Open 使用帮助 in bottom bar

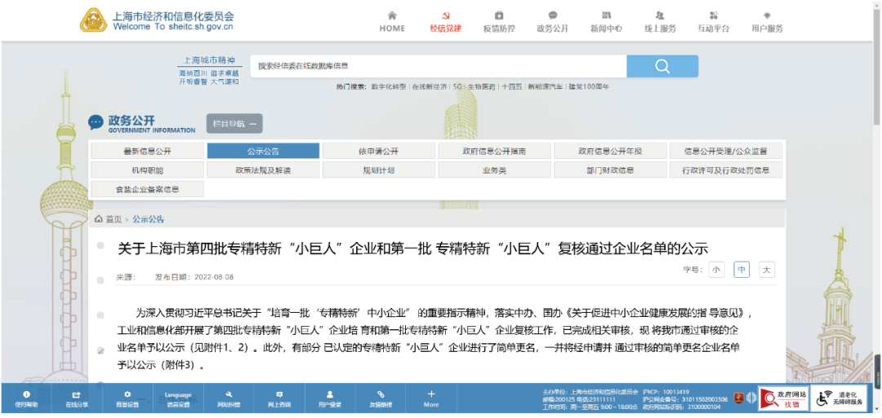[26, 399]
